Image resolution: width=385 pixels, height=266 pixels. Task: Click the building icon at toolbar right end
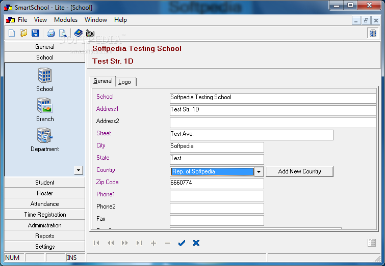click(x=373, y=33)
